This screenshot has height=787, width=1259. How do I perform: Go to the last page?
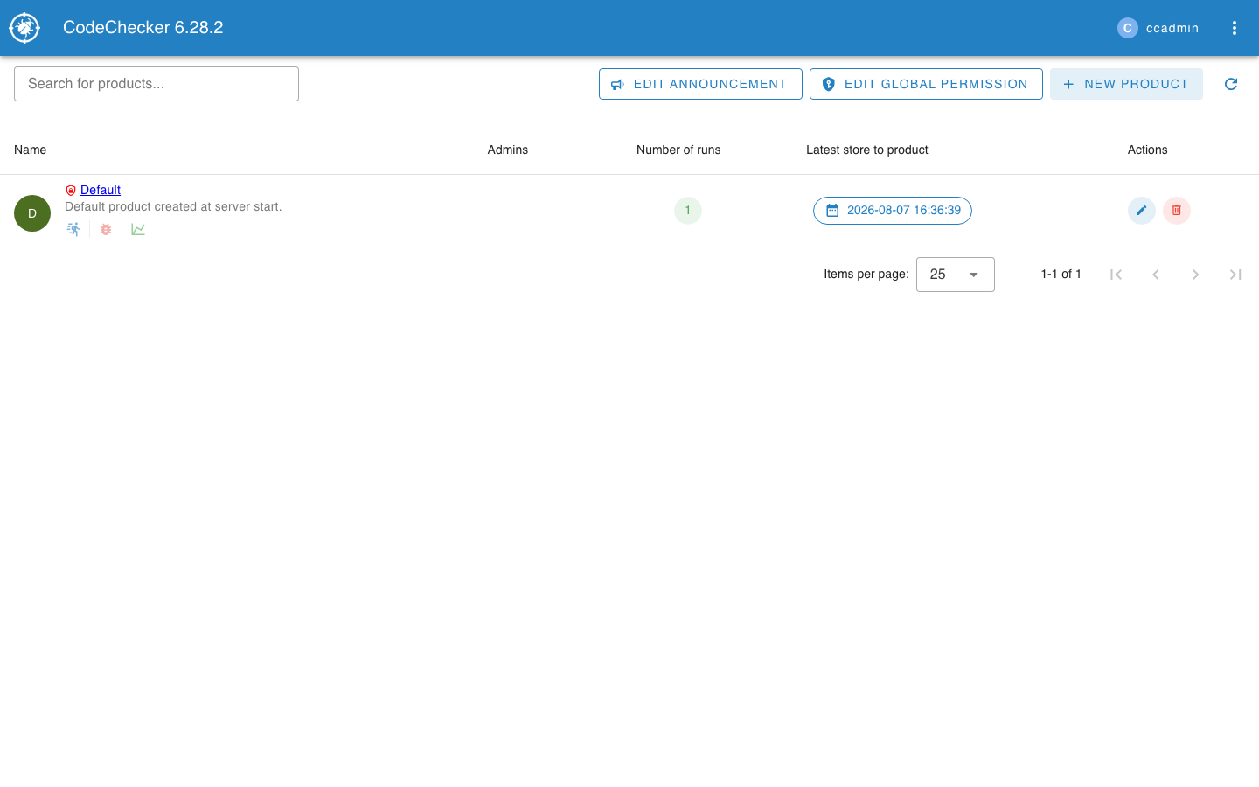click(1235, 275)
